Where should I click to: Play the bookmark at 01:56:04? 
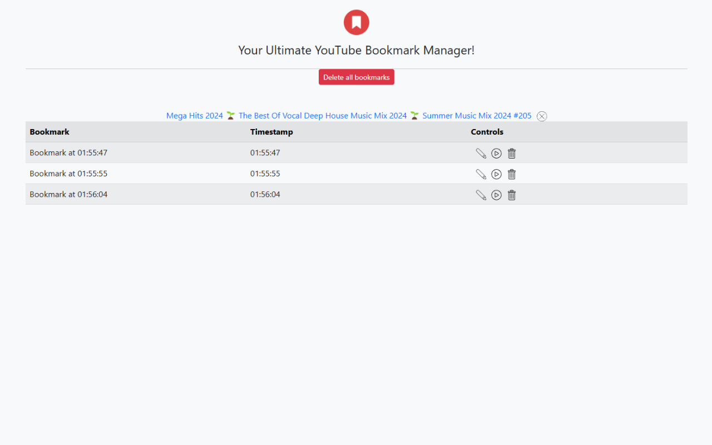click(497, 195)
